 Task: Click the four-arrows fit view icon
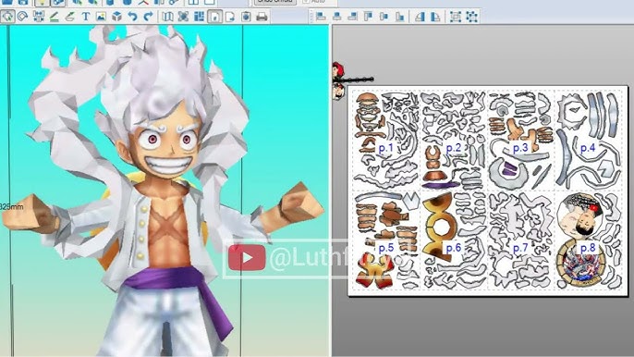tap(183, 17)
